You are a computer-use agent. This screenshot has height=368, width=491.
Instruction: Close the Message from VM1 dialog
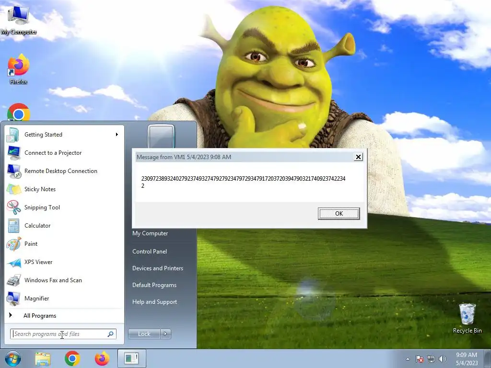(x=358, y=157)
